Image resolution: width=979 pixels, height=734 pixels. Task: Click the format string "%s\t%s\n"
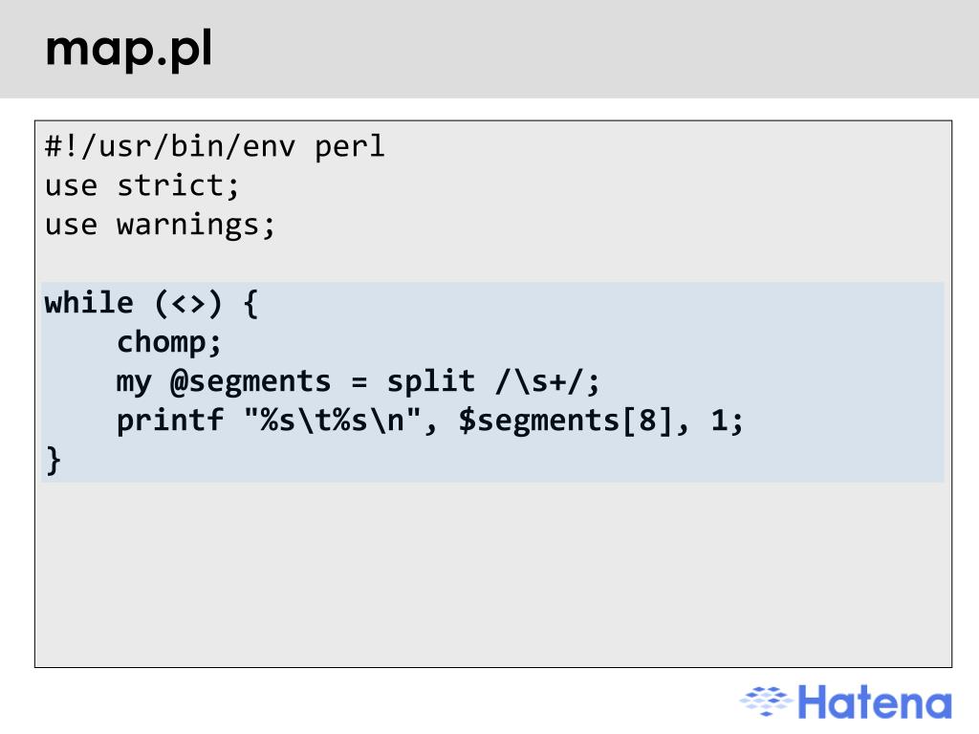click(x=332, y=421)
